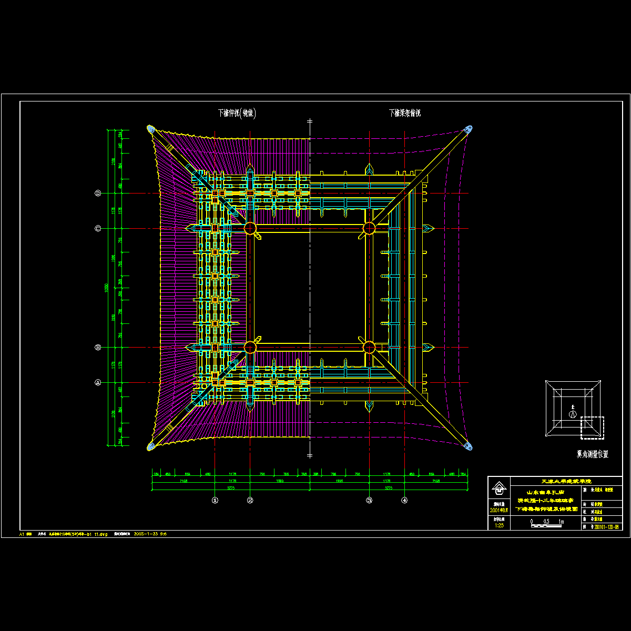631x631 pixels.
Task: Select the column grid bubble numbered 3
Action: tap(369, 501)
